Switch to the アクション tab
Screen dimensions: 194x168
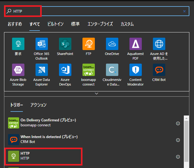click(x=38, y=105)
